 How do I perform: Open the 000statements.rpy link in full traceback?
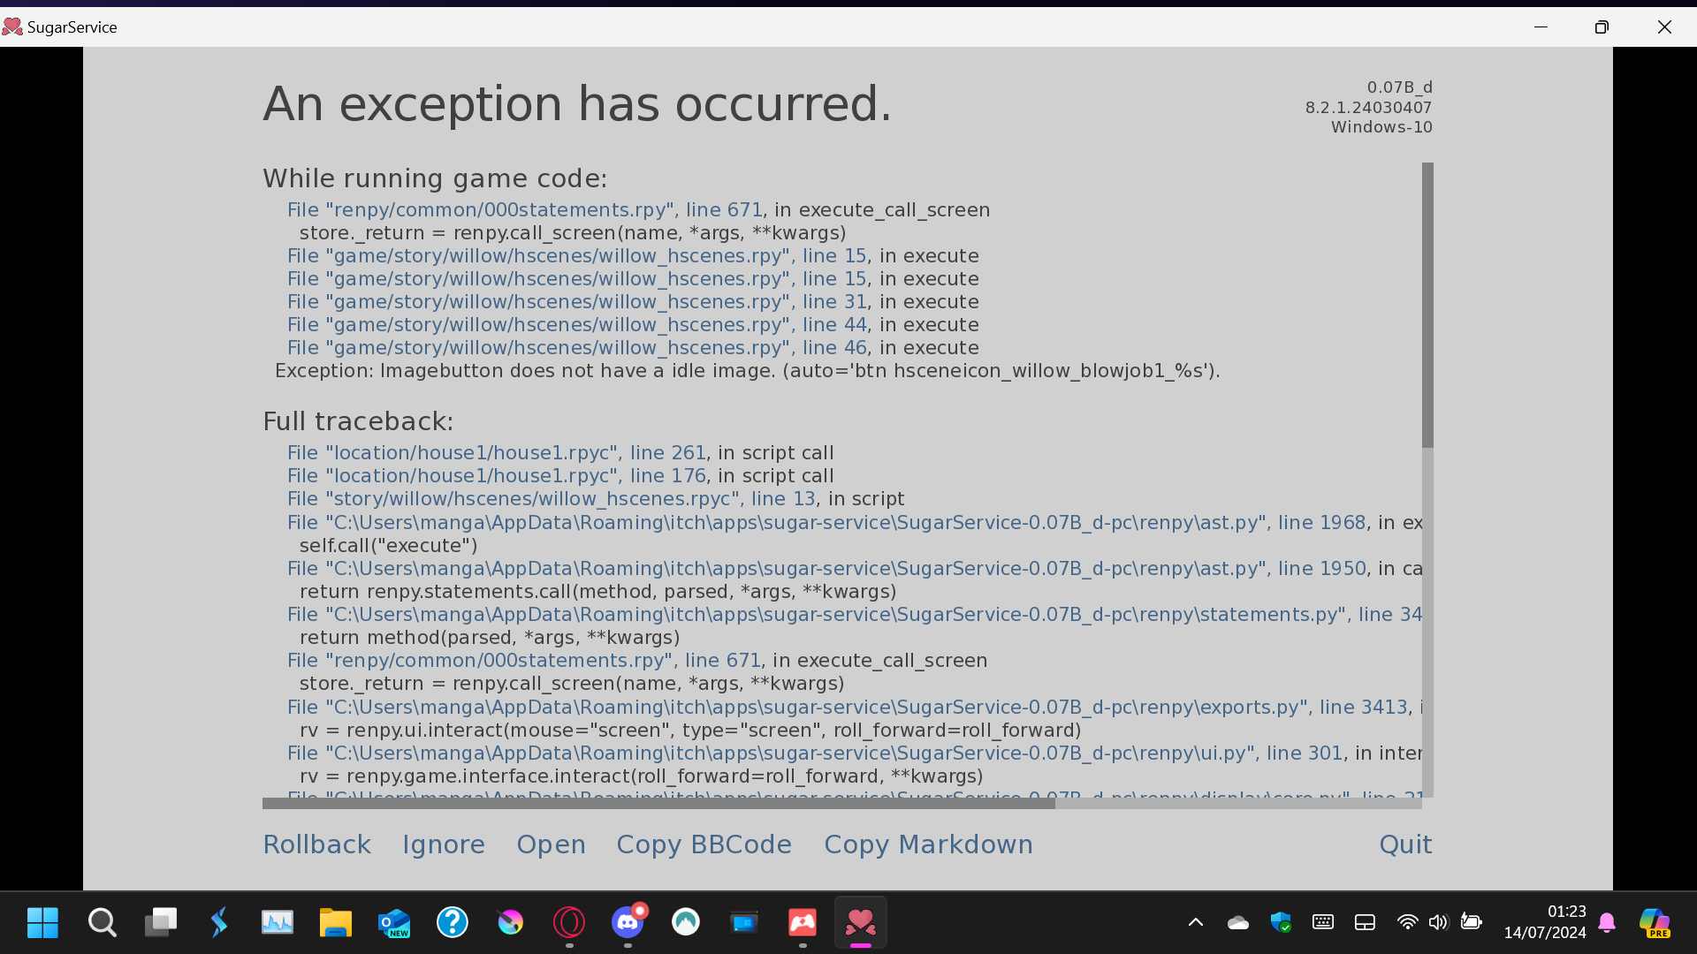pyautogui.click(x=524, y=661)
